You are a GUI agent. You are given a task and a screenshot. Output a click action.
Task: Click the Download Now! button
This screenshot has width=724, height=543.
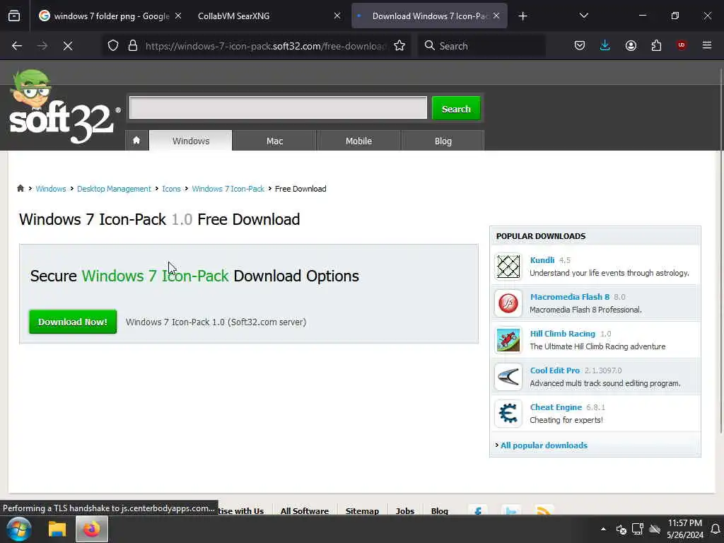pos(73,322)
